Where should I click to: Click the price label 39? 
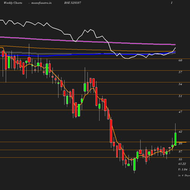[x=180, y=144]
